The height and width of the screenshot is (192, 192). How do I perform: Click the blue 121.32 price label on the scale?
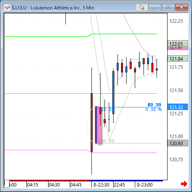pos(178,107)
